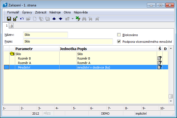The height and width of the screenshot is (118, 177).
Task: Click the D column header
Action: coord(165,49)
